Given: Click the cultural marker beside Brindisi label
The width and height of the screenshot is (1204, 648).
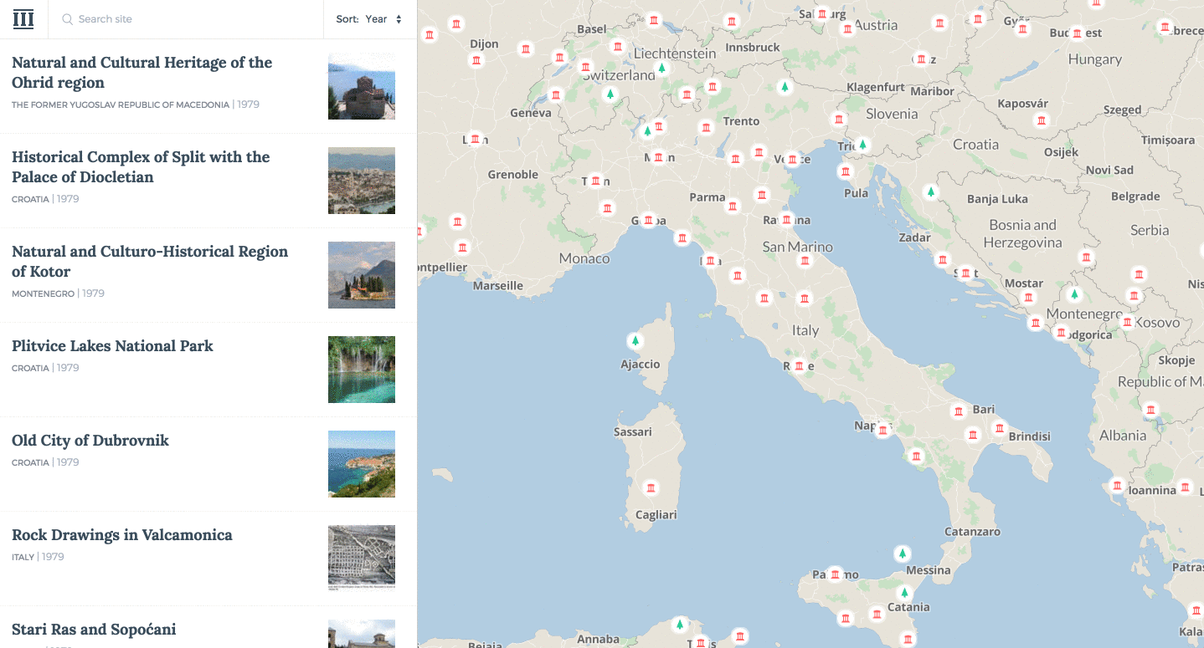Looking at the screenshot, I should tap(999, 428).
